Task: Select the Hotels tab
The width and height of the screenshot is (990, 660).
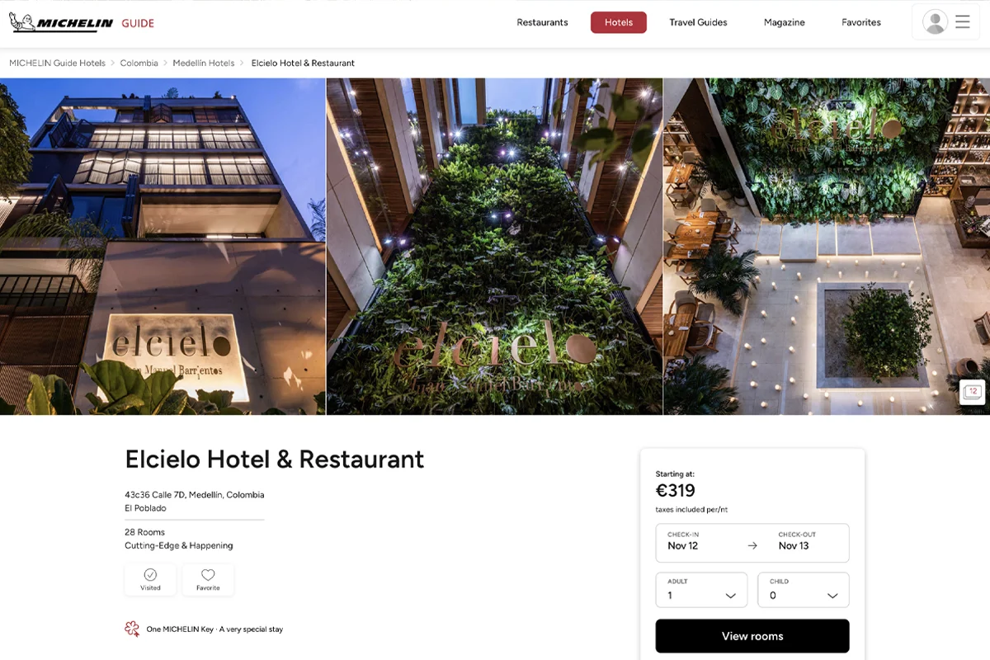Action: (x=619, y=22)
